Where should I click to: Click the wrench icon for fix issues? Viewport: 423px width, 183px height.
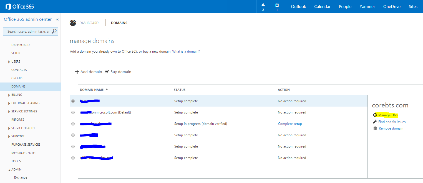point(375,122)
